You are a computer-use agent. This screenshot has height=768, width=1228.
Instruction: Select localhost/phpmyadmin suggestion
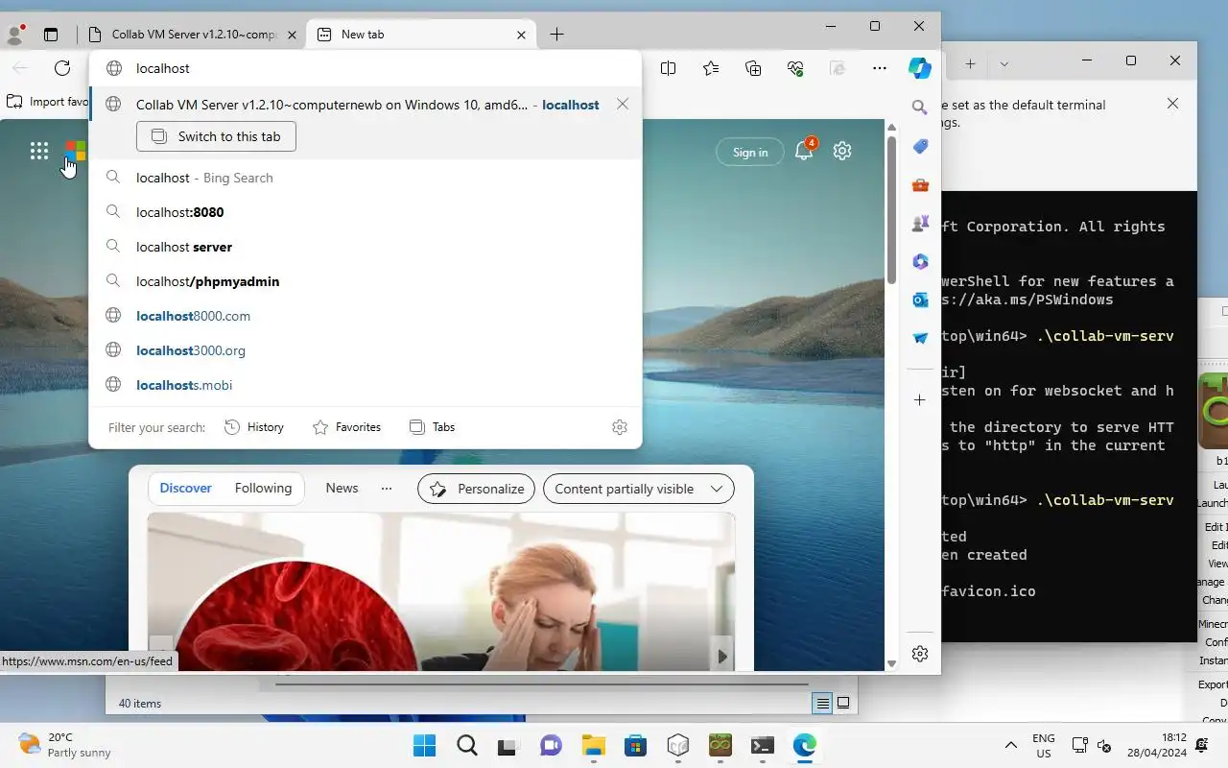(366, 281)
